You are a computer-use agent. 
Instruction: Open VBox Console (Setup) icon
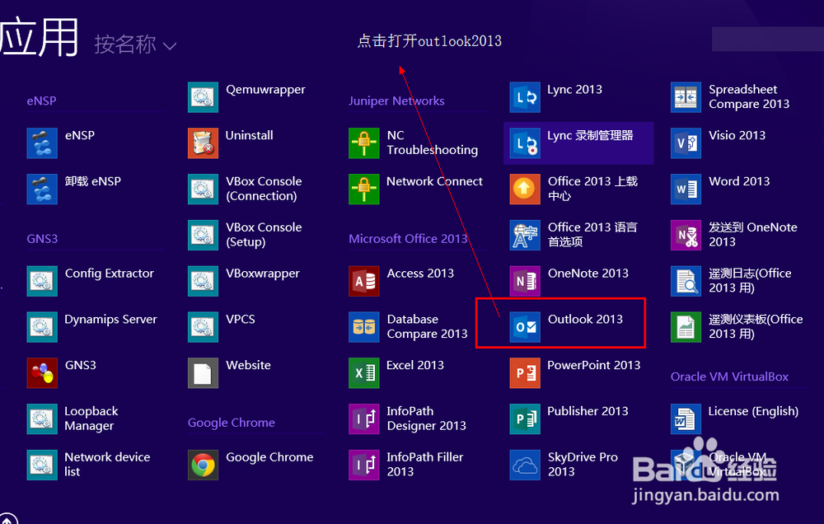(203, 235)
